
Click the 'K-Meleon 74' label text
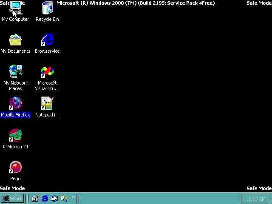(16, 147)
